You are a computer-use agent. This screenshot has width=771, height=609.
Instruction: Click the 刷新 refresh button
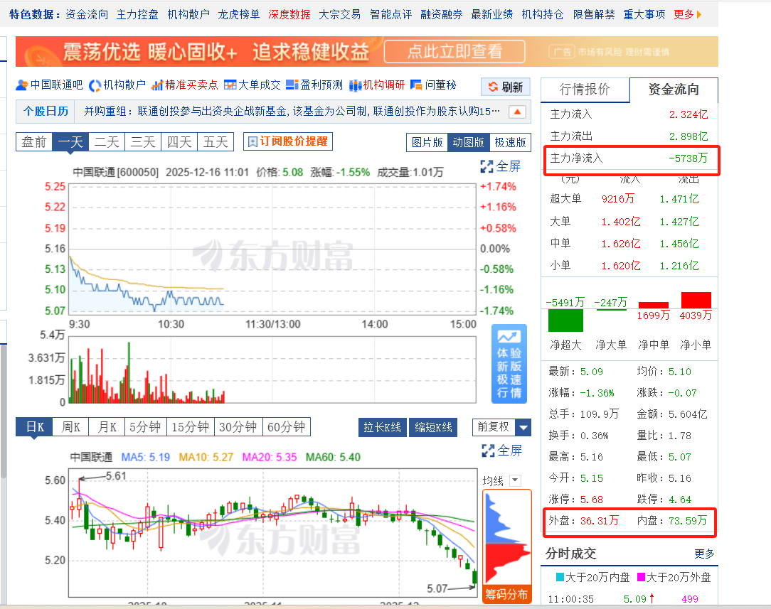(506, 87)
